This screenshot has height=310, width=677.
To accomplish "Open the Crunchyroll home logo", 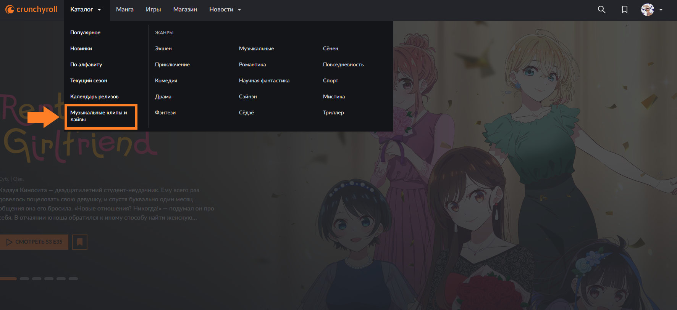I will 31,10.
